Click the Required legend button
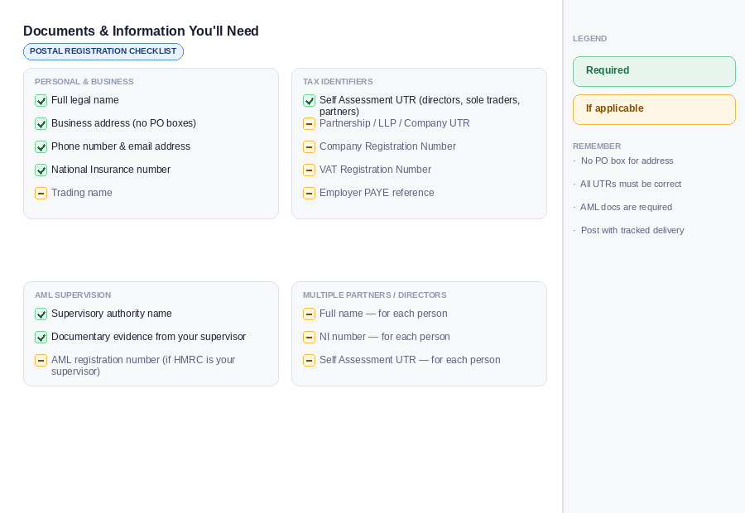The image size is (745, 513). pos(655,71)
